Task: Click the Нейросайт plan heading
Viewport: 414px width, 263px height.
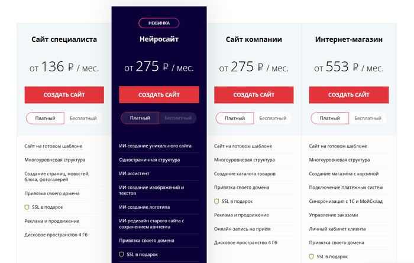Action: (159, 40)
